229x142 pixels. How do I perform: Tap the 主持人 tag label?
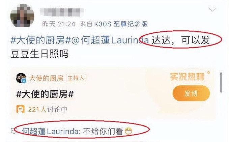(76, 78)
